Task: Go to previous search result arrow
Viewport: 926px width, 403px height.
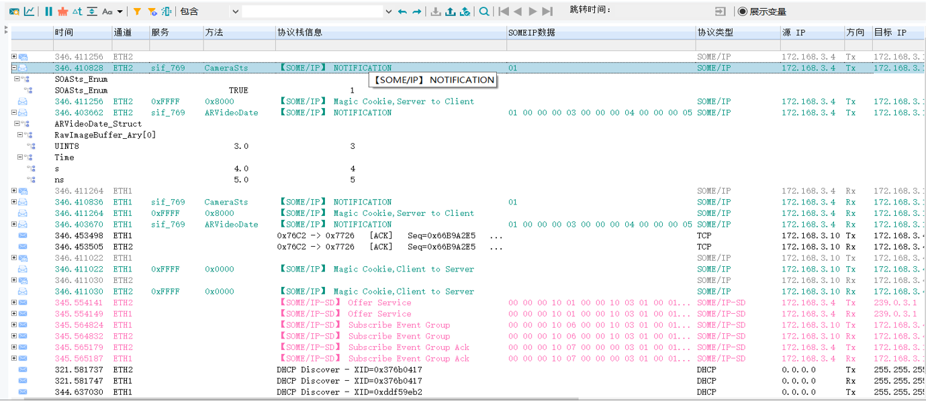Action: pos(402,11)
